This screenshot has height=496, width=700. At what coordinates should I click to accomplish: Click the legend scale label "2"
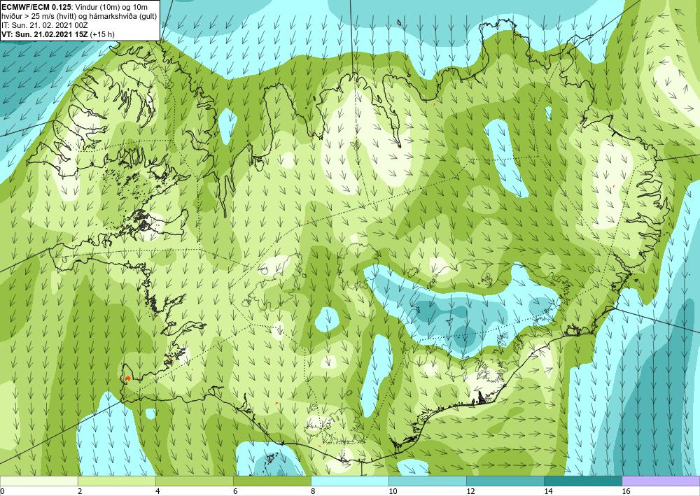click(x=80, y=492)
